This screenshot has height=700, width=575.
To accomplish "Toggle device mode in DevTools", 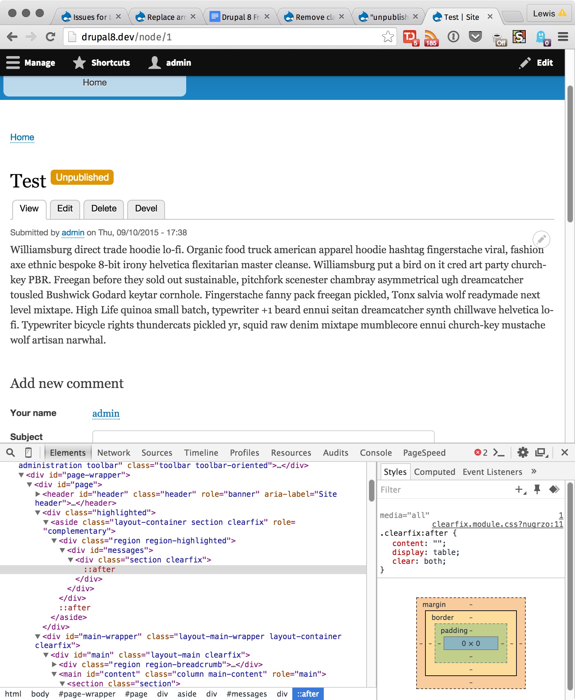I will pos(29,453).
